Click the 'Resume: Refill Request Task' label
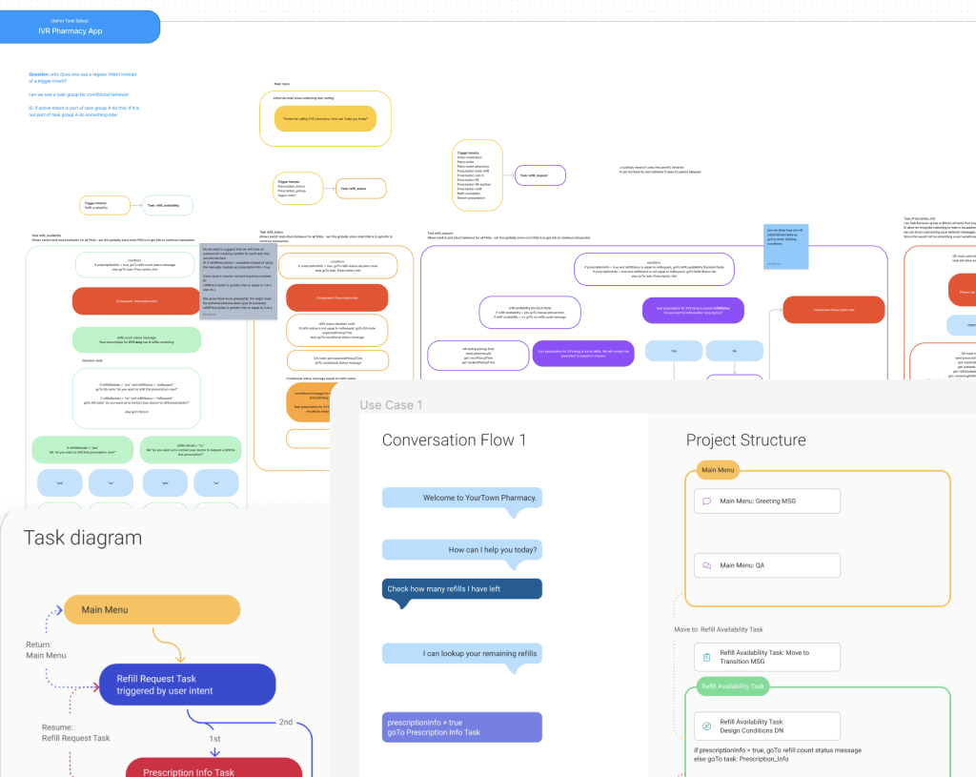Screen dimensions: 976x777 click(x=75, y=733)
